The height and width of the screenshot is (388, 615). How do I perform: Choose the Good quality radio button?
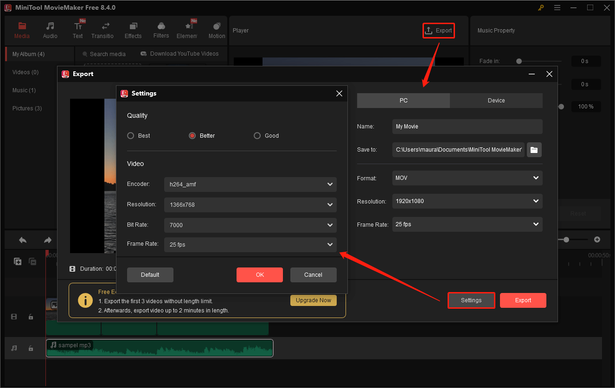pyautogui.click(x=257, y=135)
